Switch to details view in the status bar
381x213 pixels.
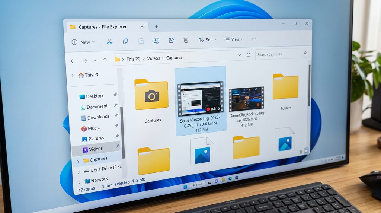click(301, 152)
